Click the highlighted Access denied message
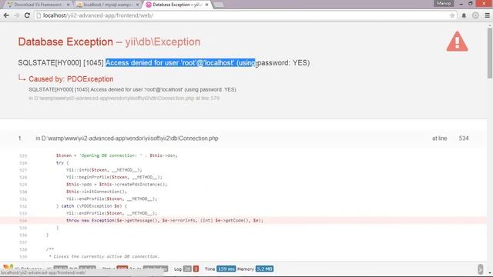Viewport: 493px width, 277px height. 180,63
